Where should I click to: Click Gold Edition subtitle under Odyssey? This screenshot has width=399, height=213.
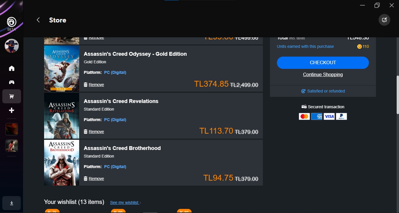tap(95, 62)
